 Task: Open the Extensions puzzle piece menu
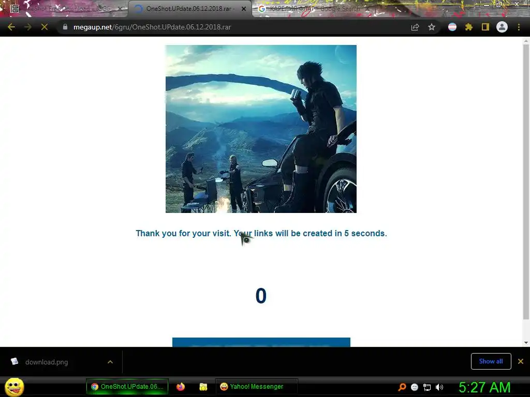(x=469, y=27)
